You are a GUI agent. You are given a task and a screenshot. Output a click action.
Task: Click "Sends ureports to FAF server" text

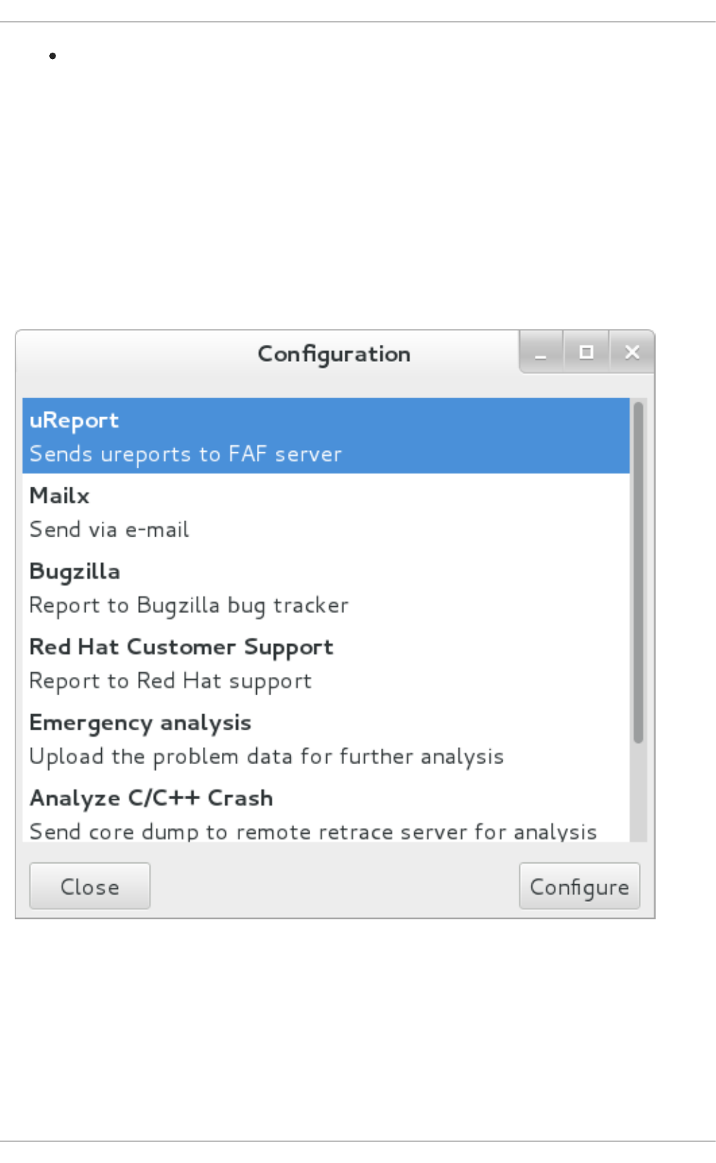(x=185, y=454)
